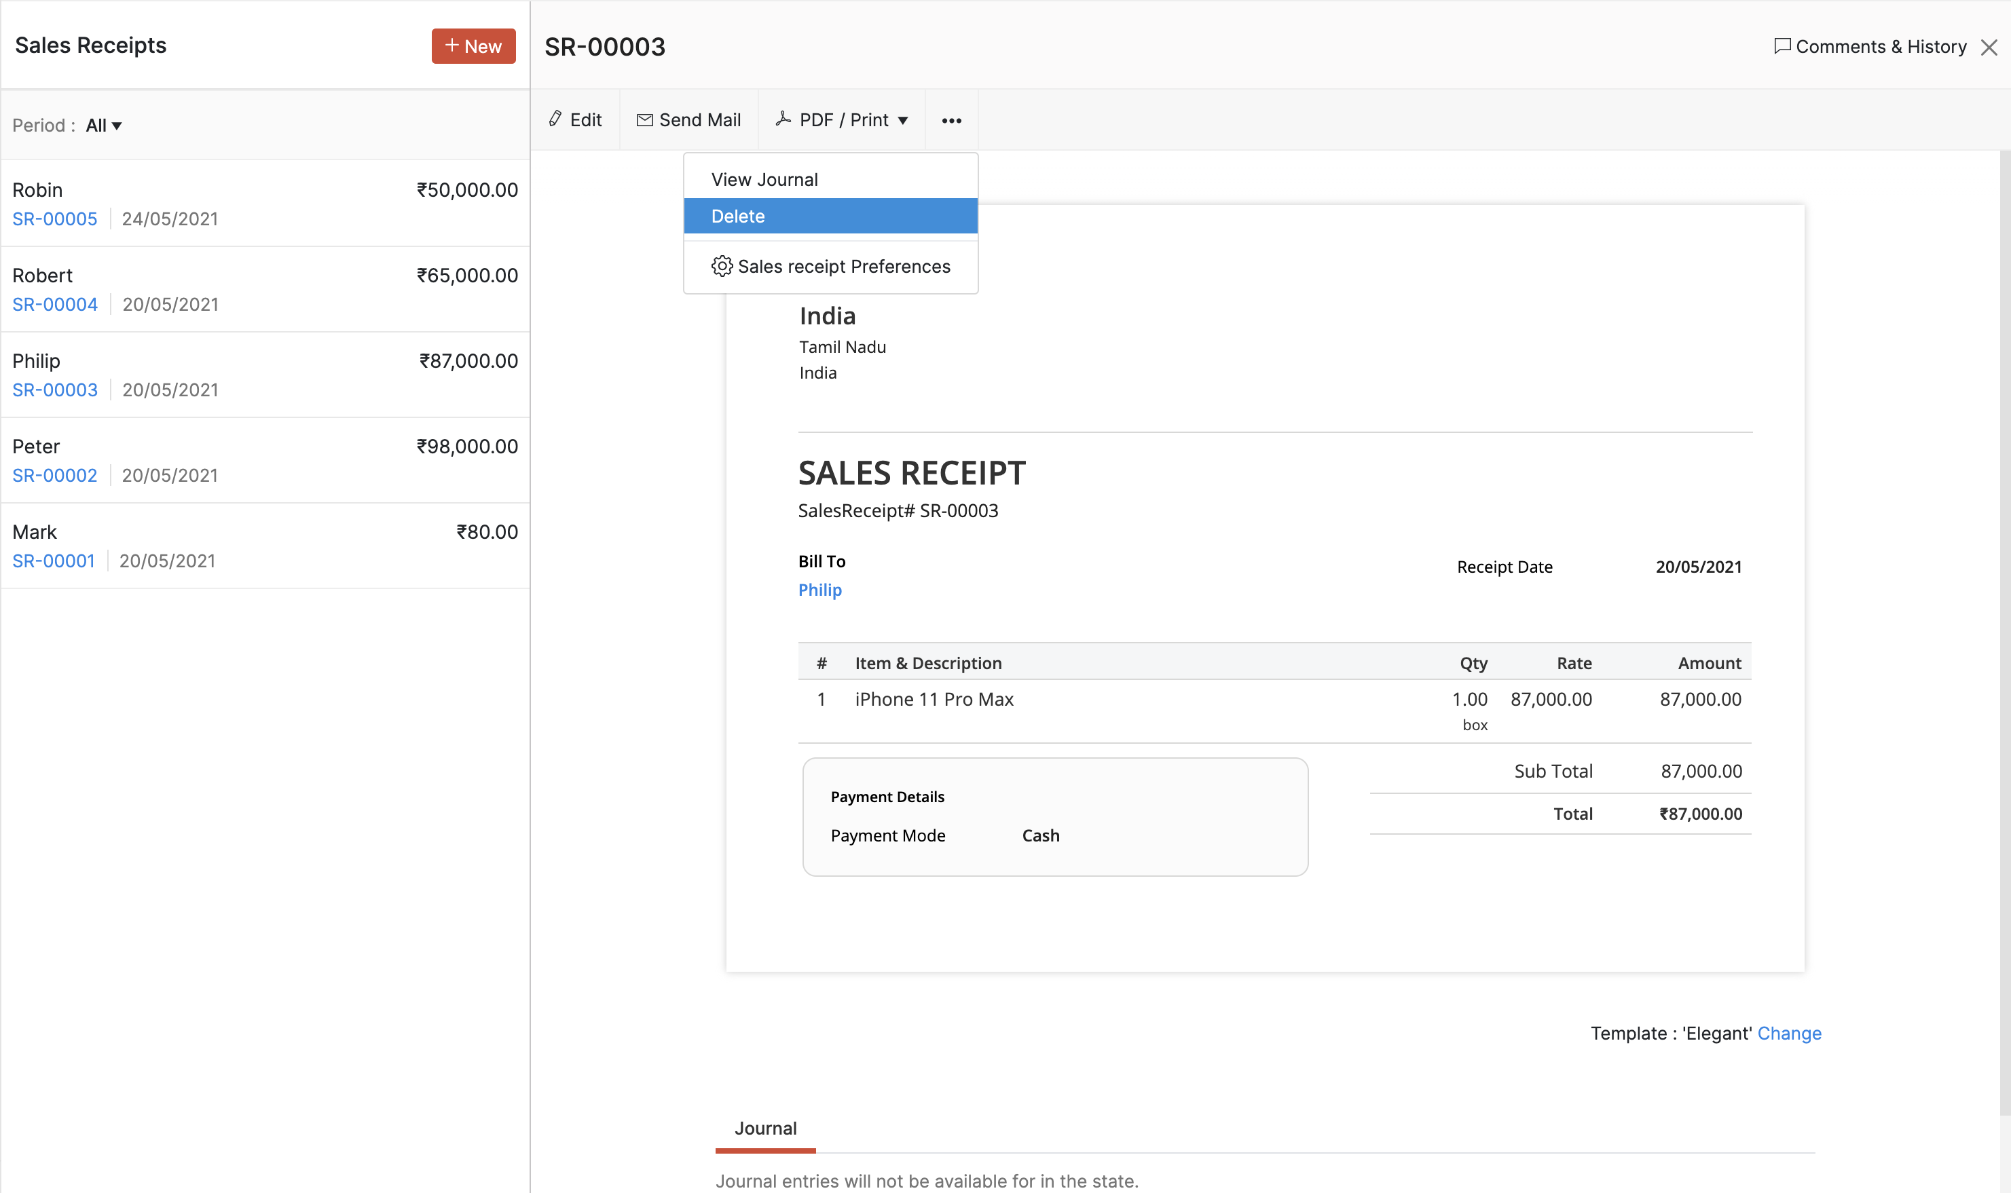Switch to the Journal tab
This screenshot has height=1193, width=2011.
pos(764,1128)
